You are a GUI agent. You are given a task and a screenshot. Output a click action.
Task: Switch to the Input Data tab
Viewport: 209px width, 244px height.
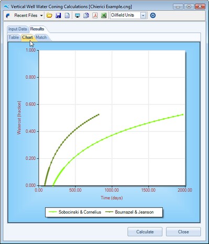point(18,29)
